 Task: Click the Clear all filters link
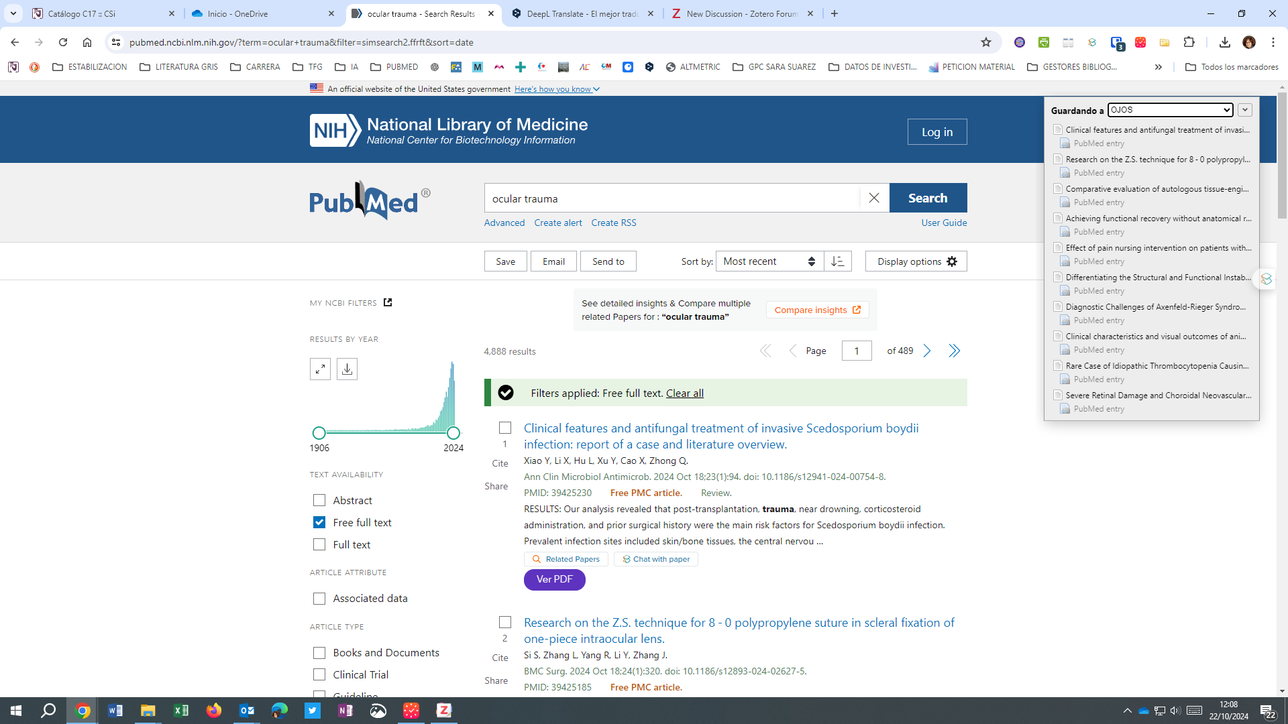coord(684,393)
